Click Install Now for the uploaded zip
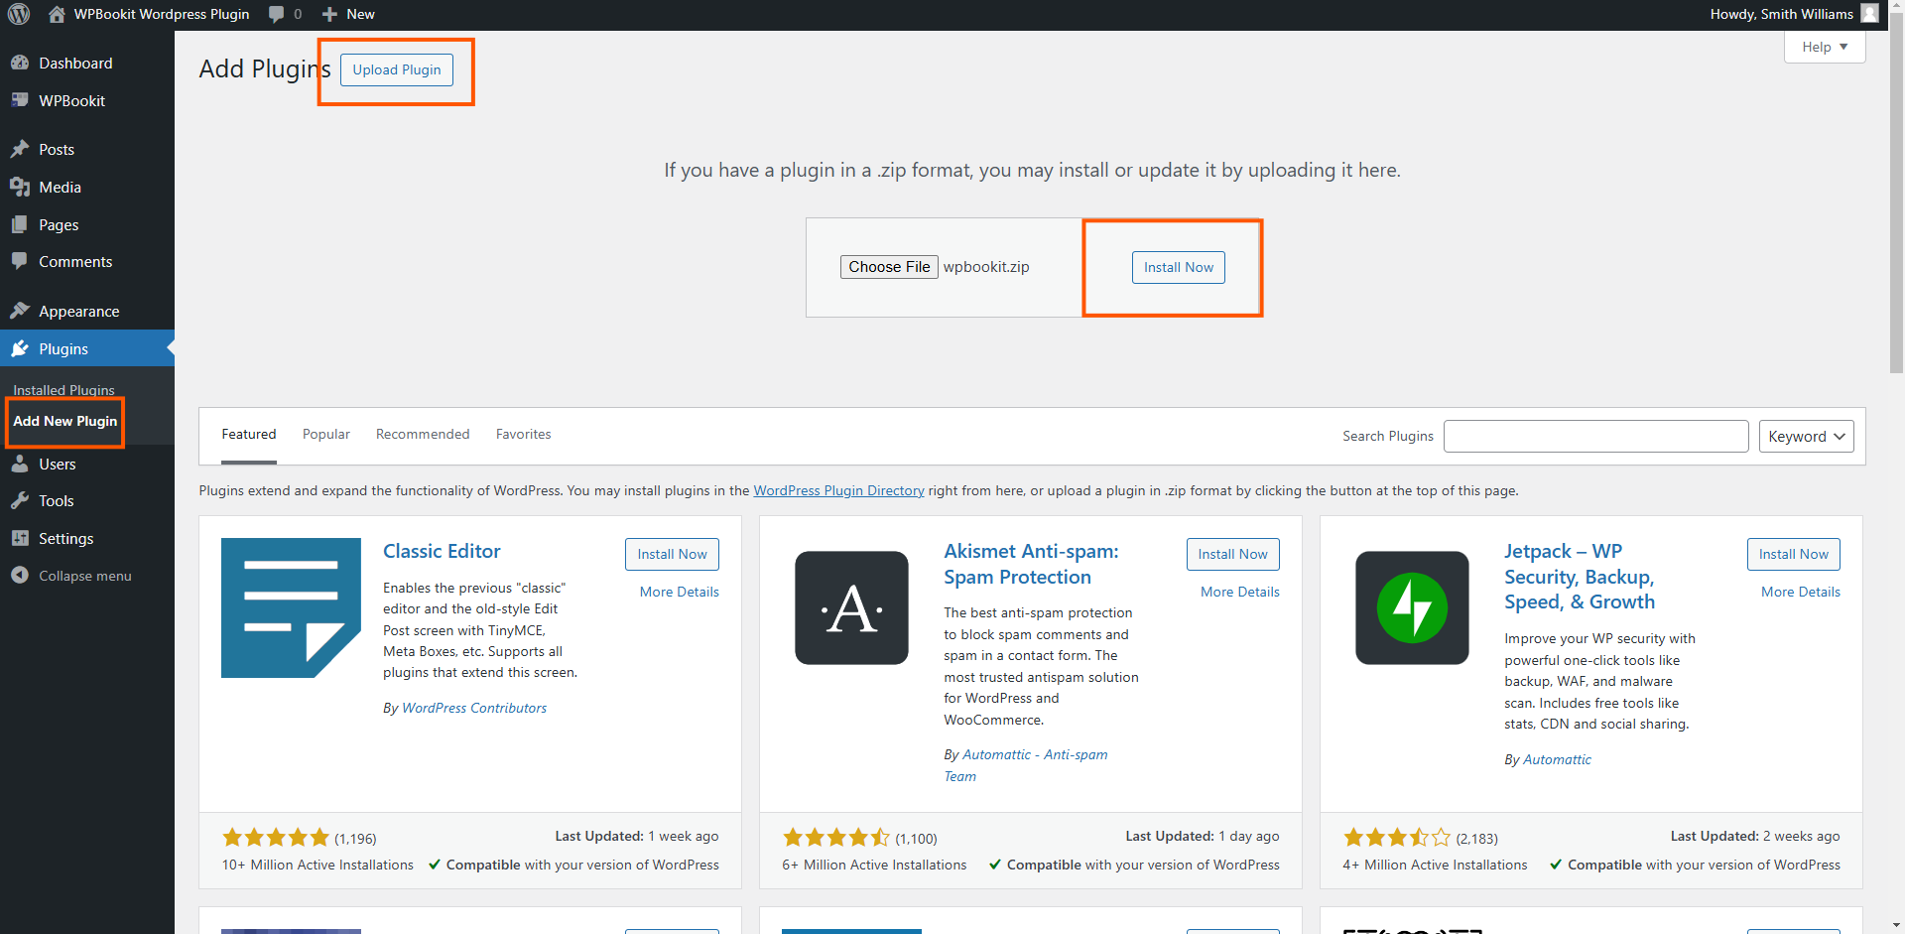Screen dimensions: 1905x934 1179,267
